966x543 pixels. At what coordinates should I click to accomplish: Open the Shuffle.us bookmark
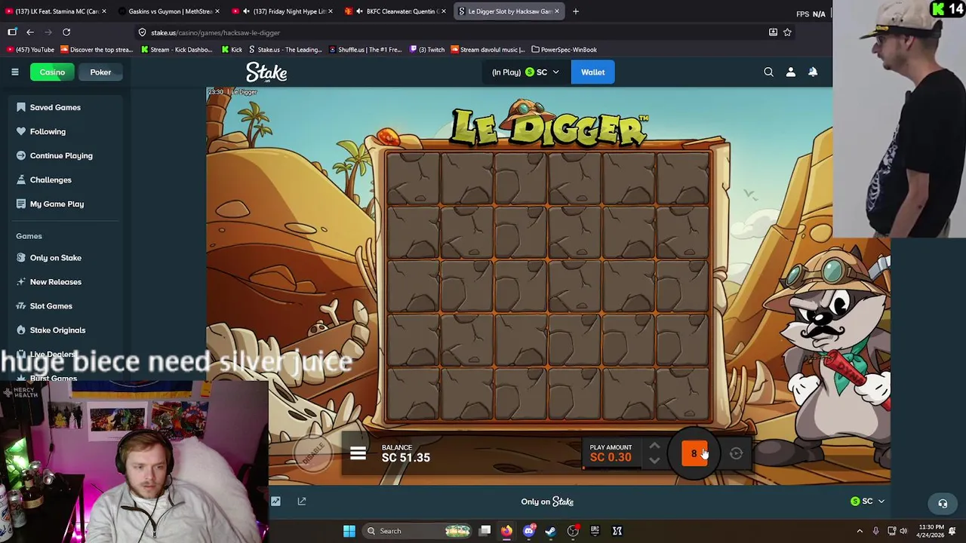[365, 50]
